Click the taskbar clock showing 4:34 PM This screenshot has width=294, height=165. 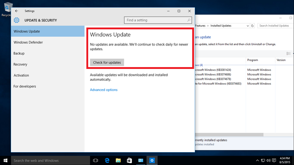tap(284, 161)
